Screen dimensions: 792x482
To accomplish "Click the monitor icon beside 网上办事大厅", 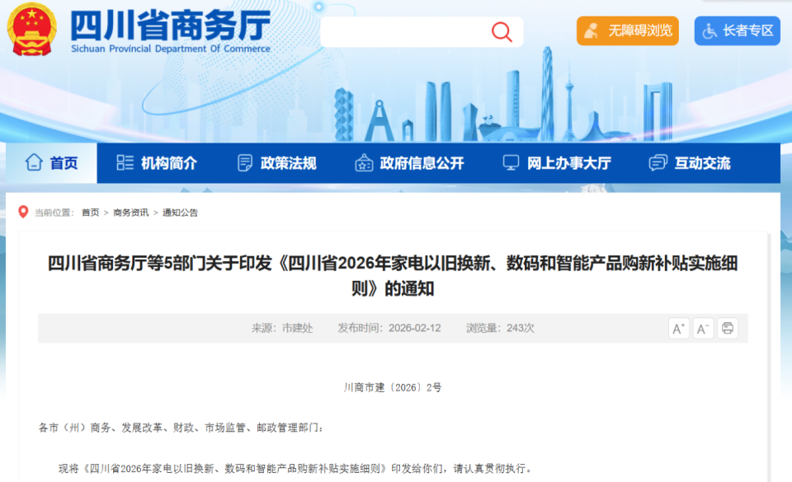I will 512,163.
